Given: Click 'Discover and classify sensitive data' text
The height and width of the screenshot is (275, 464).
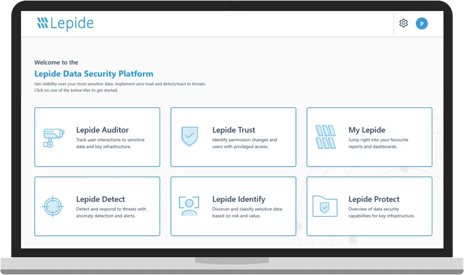Looking at the screenshot, I should point(247,209).
